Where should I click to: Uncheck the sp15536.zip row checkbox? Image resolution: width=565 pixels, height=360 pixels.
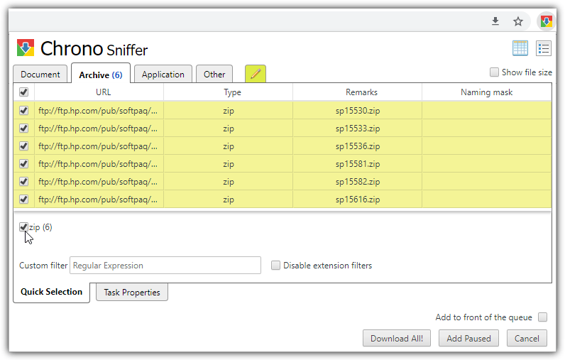[x=24, y=146]
